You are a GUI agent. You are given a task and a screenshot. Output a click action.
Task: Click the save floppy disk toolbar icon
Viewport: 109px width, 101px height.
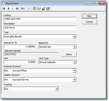tap(39, 8)
